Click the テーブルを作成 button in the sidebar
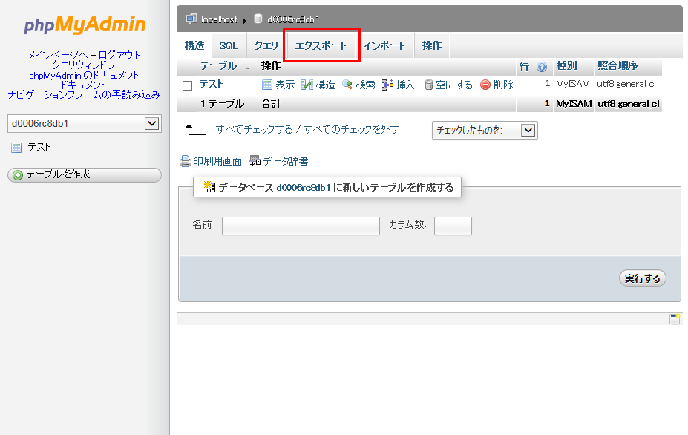This screenshot has height=435, width=688. pos(85,174)
